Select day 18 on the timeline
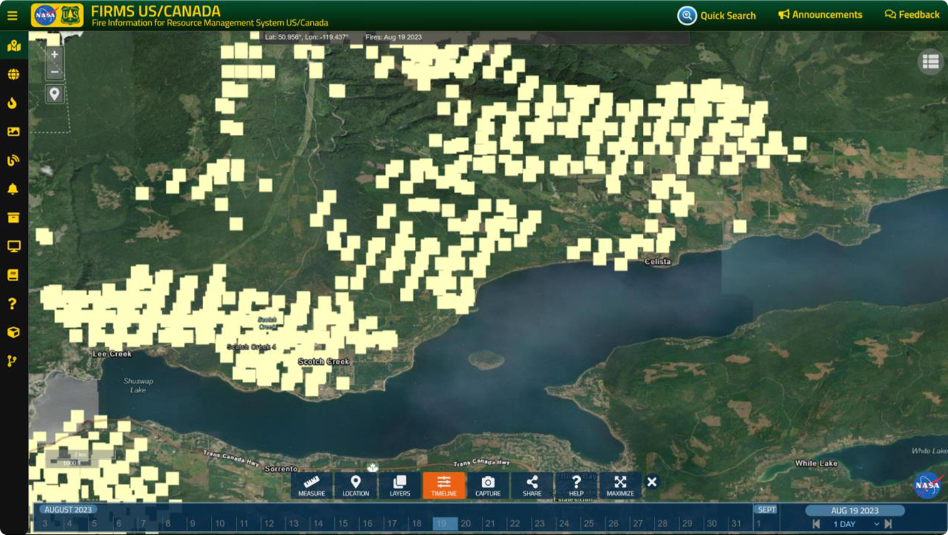The image size is (948, 535). tap(416, 524)
